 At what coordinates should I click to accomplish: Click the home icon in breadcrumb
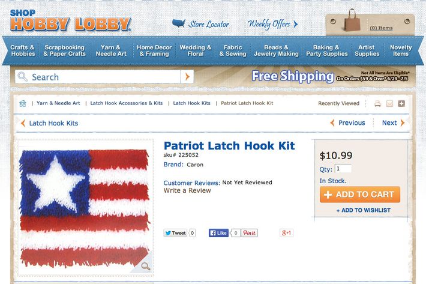click(x=23, y=103)
